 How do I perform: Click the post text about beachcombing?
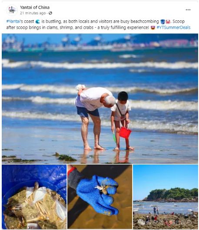98,24
